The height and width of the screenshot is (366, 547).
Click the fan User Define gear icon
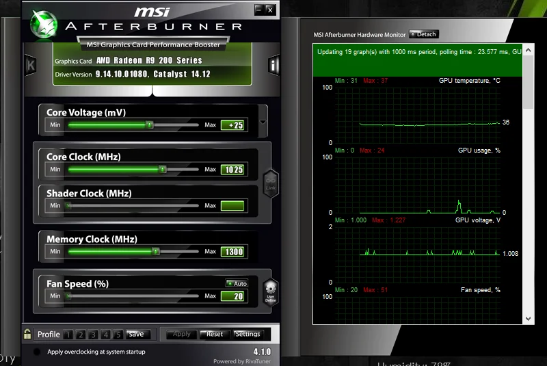pos(271,293)
